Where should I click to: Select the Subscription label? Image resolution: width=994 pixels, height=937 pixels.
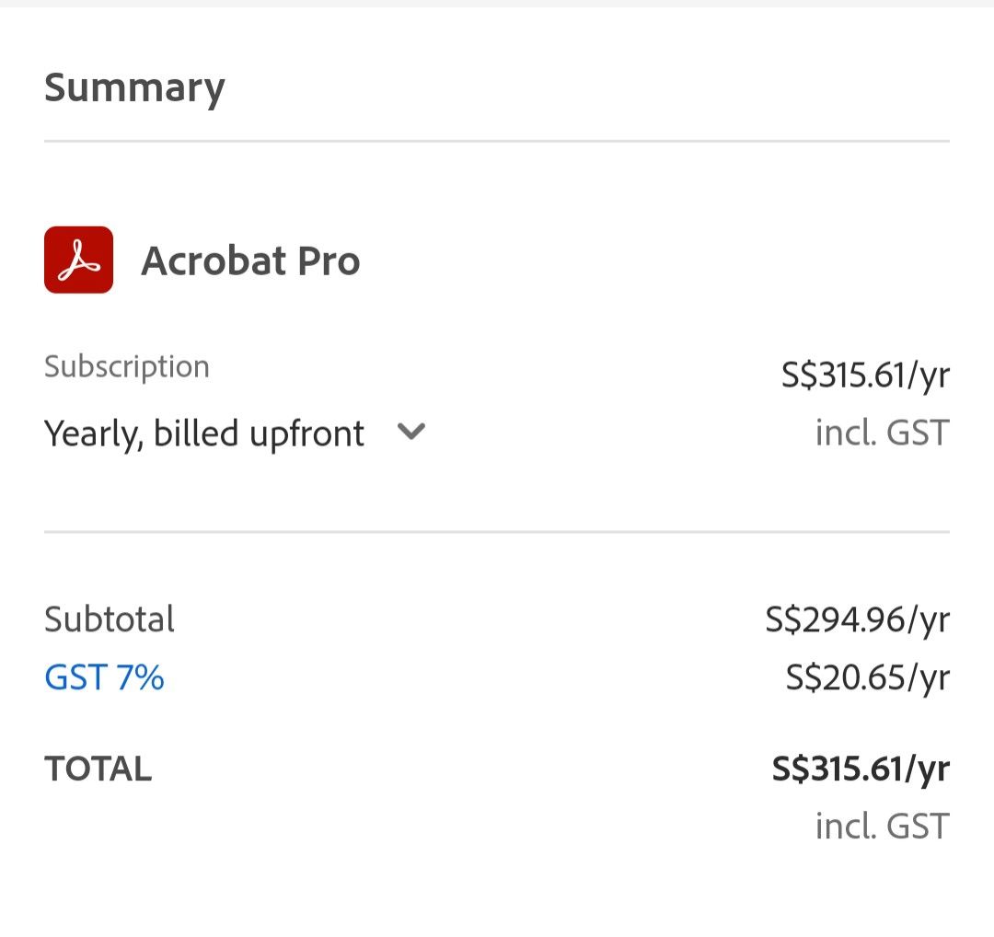tap(127, 366)
